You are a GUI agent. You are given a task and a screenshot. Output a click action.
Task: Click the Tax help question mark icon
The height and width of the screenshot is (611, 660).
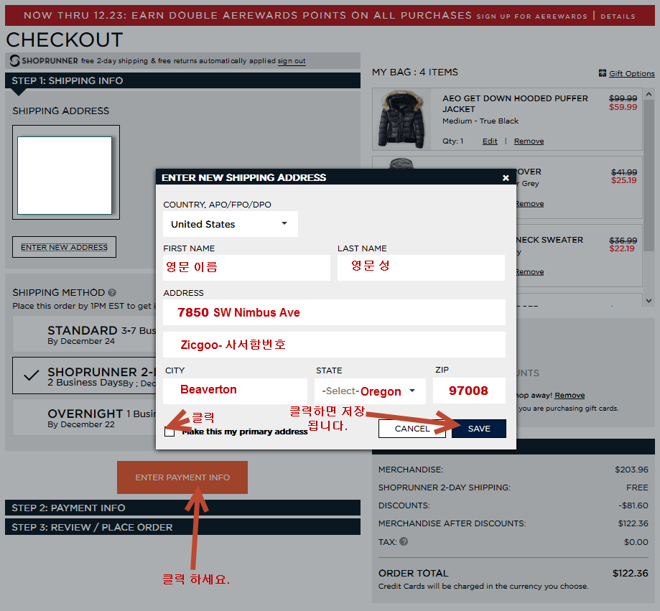coord(404,541)
